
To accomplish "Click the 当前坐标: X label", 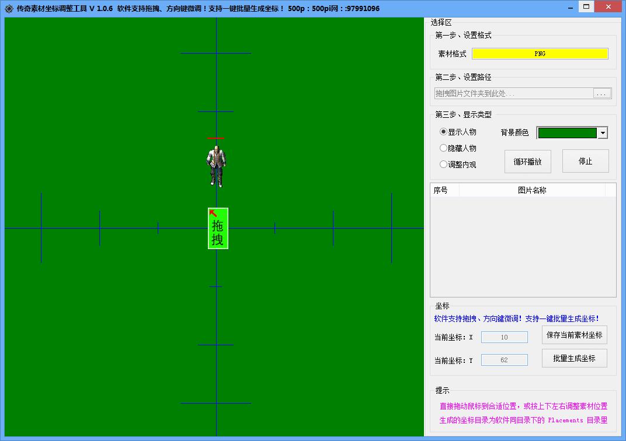I will point(454,337).
